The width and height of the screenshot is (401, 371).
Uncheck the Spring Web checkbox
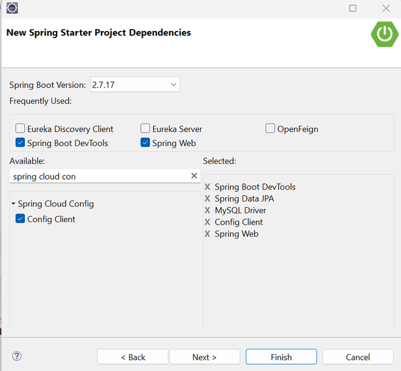[145, 143]
